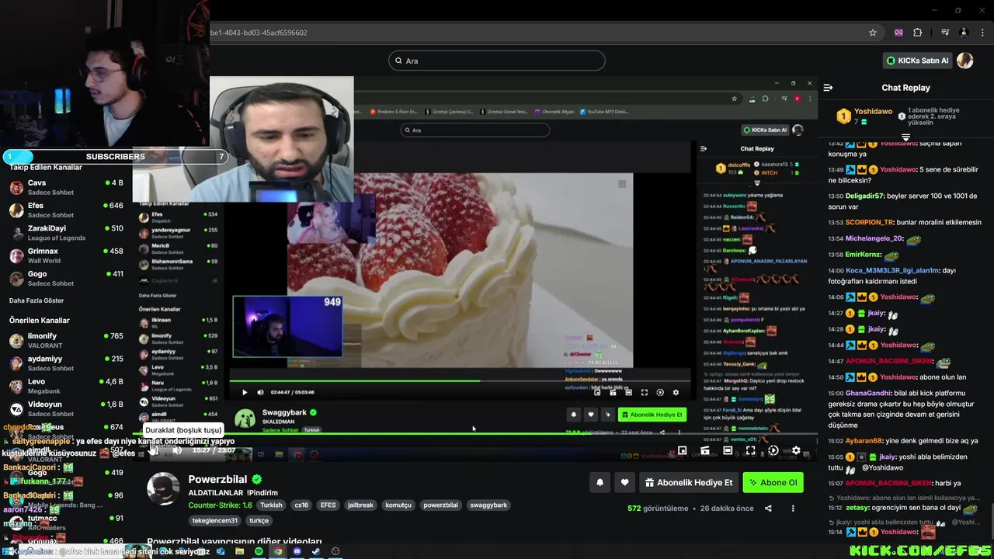The image size is (994, 559).
Task: Open OBS Studio from the taskbar
Action: 335,551
